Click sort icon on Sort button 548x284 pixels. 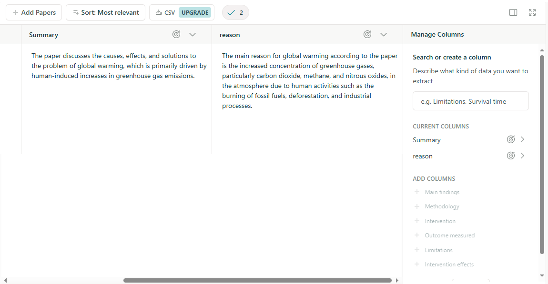pyautogui.click(x=75, y=12)
